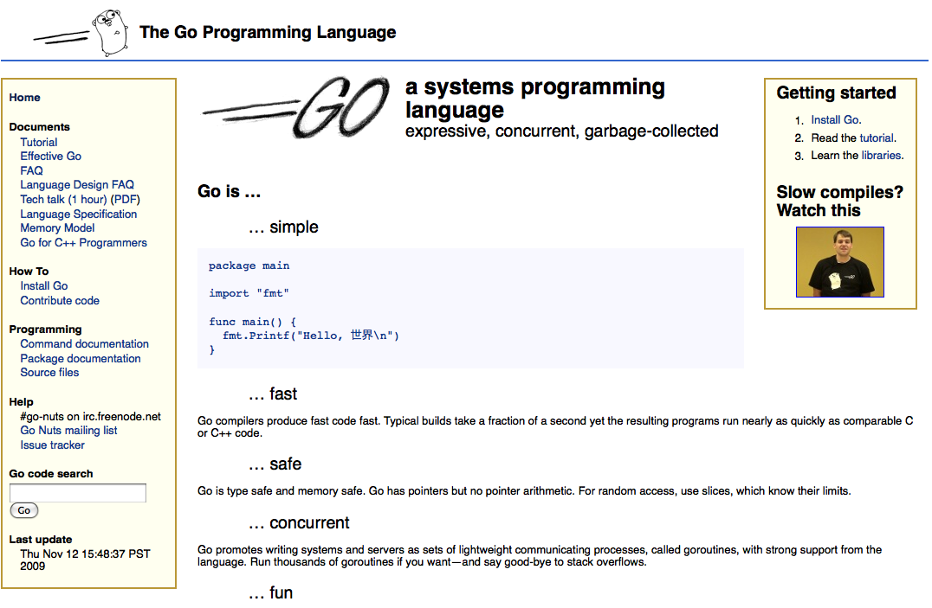Focus the Go code search field
This screenshot has height=608, width=932.
(78, 493)
